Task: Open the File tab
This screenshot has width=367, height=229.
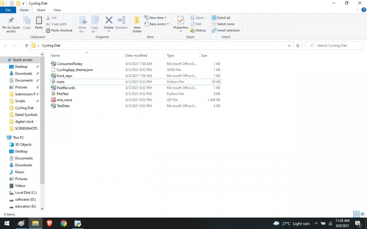Action: pyautogui.click(x=8, y=10)
